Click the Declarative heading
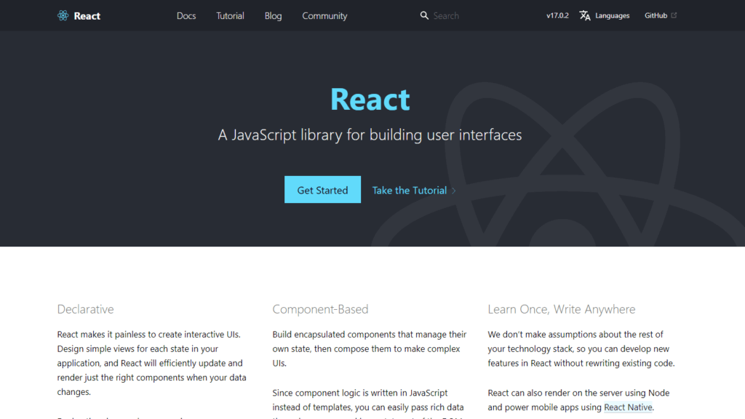Image resolution: width=745 pixels, height=419 pixels. [86, 309]
